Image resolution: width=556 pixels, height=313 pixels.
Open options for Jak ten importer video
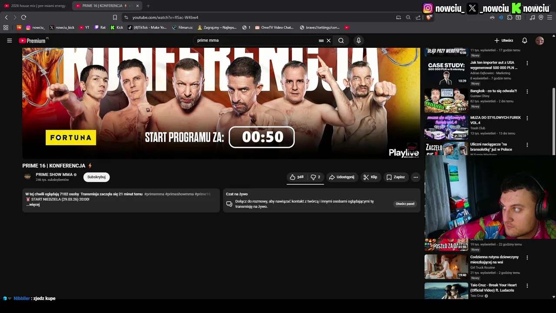[527, 63]
